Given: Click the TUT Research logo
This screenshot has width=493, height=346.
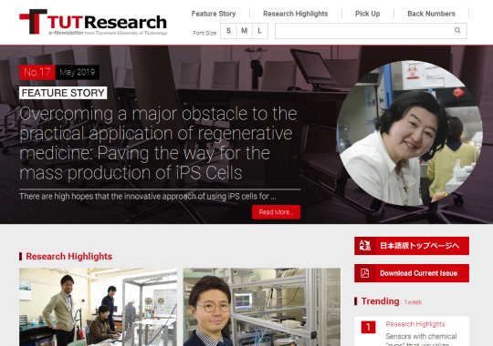Looking at the screenshot, I should pos(93,22).
